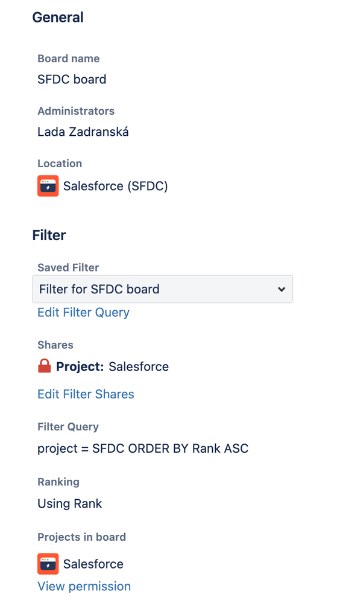This screenshot has height=603, width=343.
Task: Click the General section heading
Action: click(x=58, y=18)
